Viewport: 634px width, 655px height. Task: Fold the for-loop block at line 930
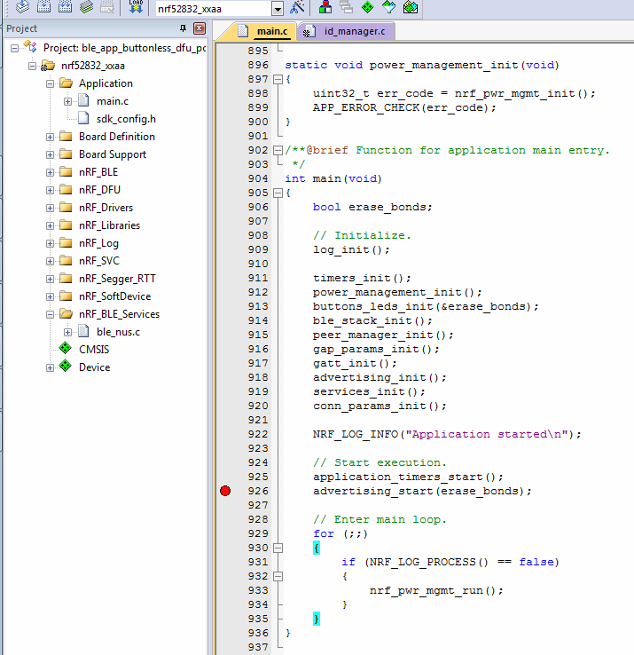[278, 548]
